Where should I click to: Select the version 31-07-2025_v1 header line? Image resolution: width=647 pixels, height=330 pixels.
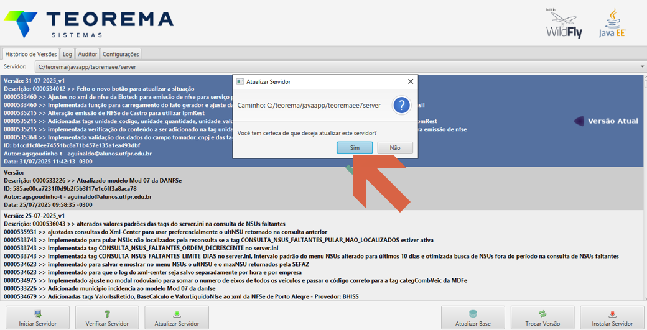click(34, 81)
